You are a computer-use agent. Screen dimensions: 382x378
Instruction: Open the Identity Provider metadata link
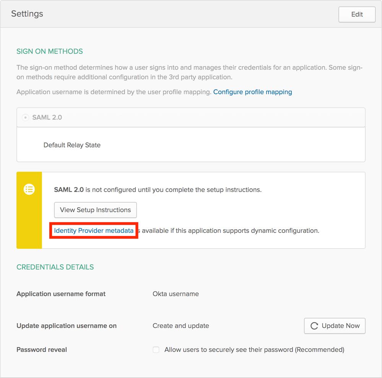click(93, 231)
